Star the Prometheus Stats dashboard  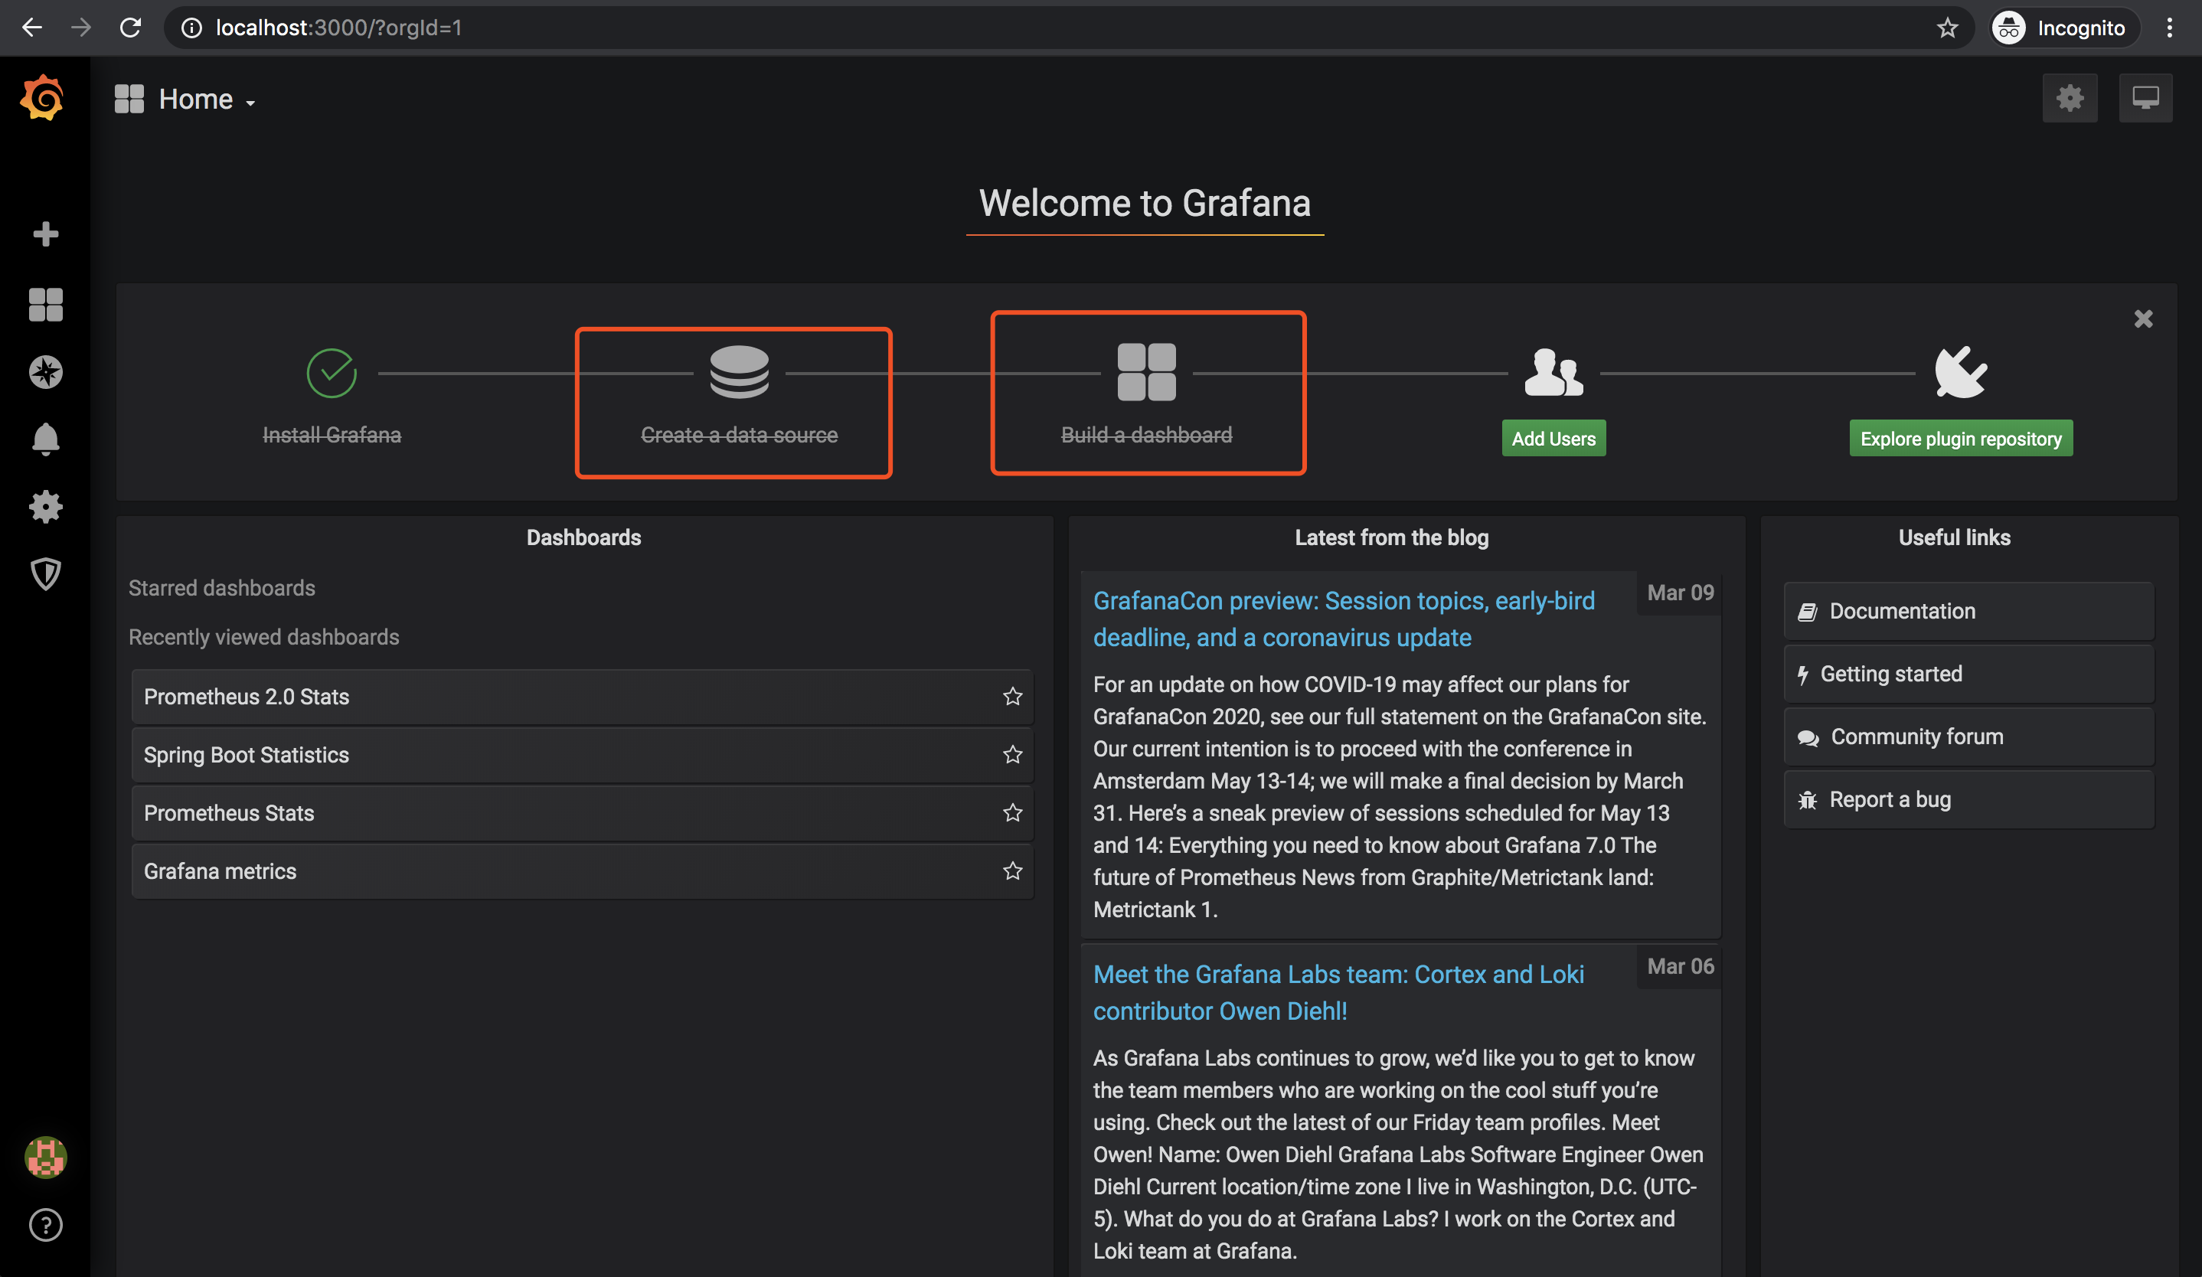pos(1013,812)
